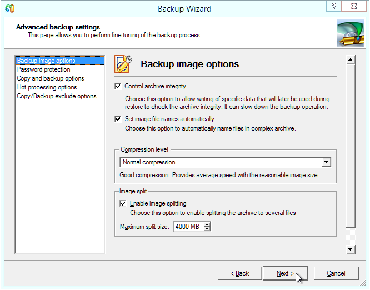Click the Cancel button
The width and height of the screenshot is (370, 290).
click(x=336, y=273)
